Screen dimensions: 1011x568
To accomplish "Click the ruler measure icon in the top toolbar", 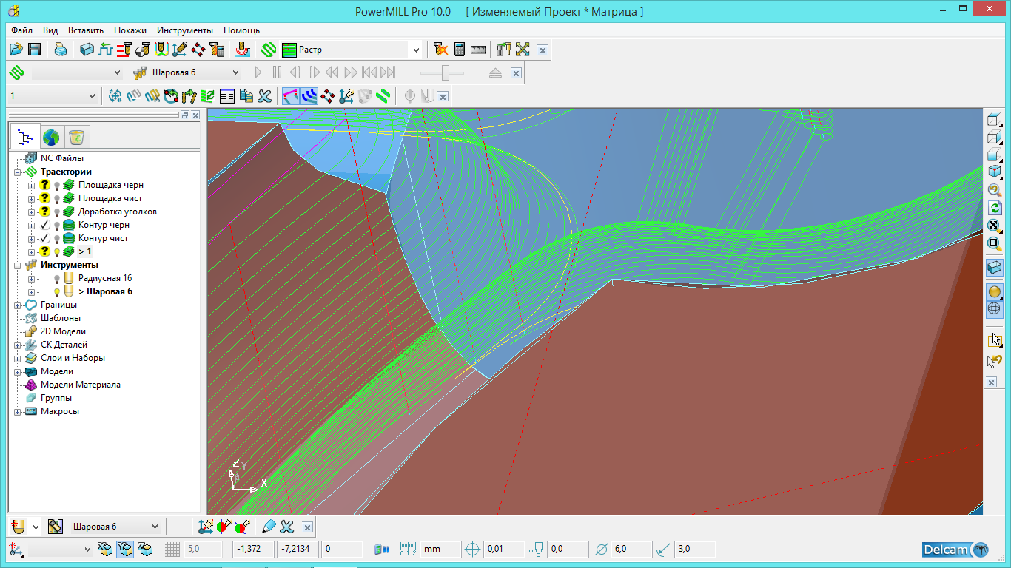I will click(477, 50).
